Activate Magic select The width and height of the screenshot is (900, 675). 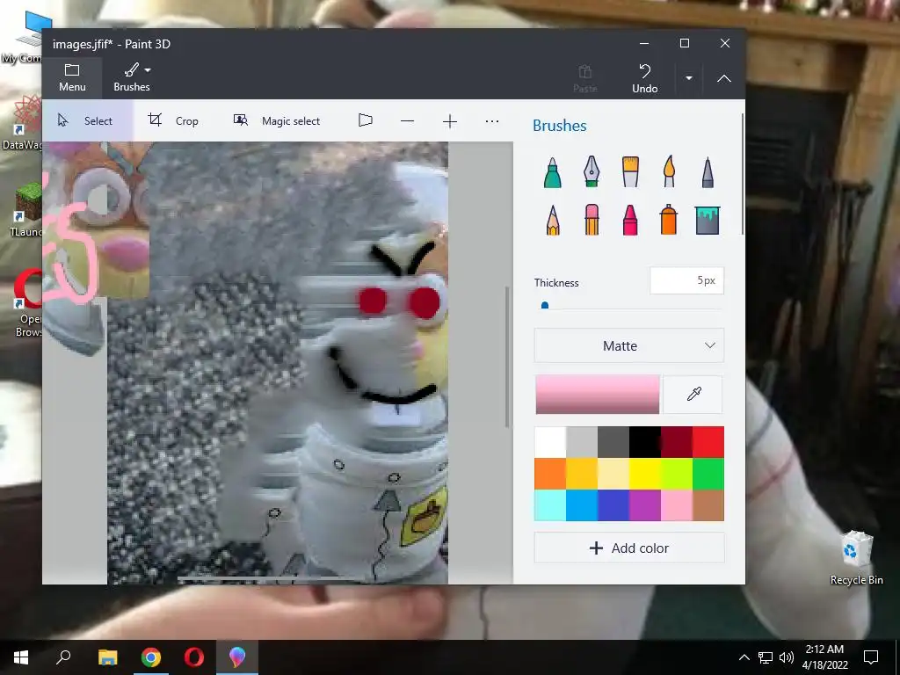[x=277, y=120]
